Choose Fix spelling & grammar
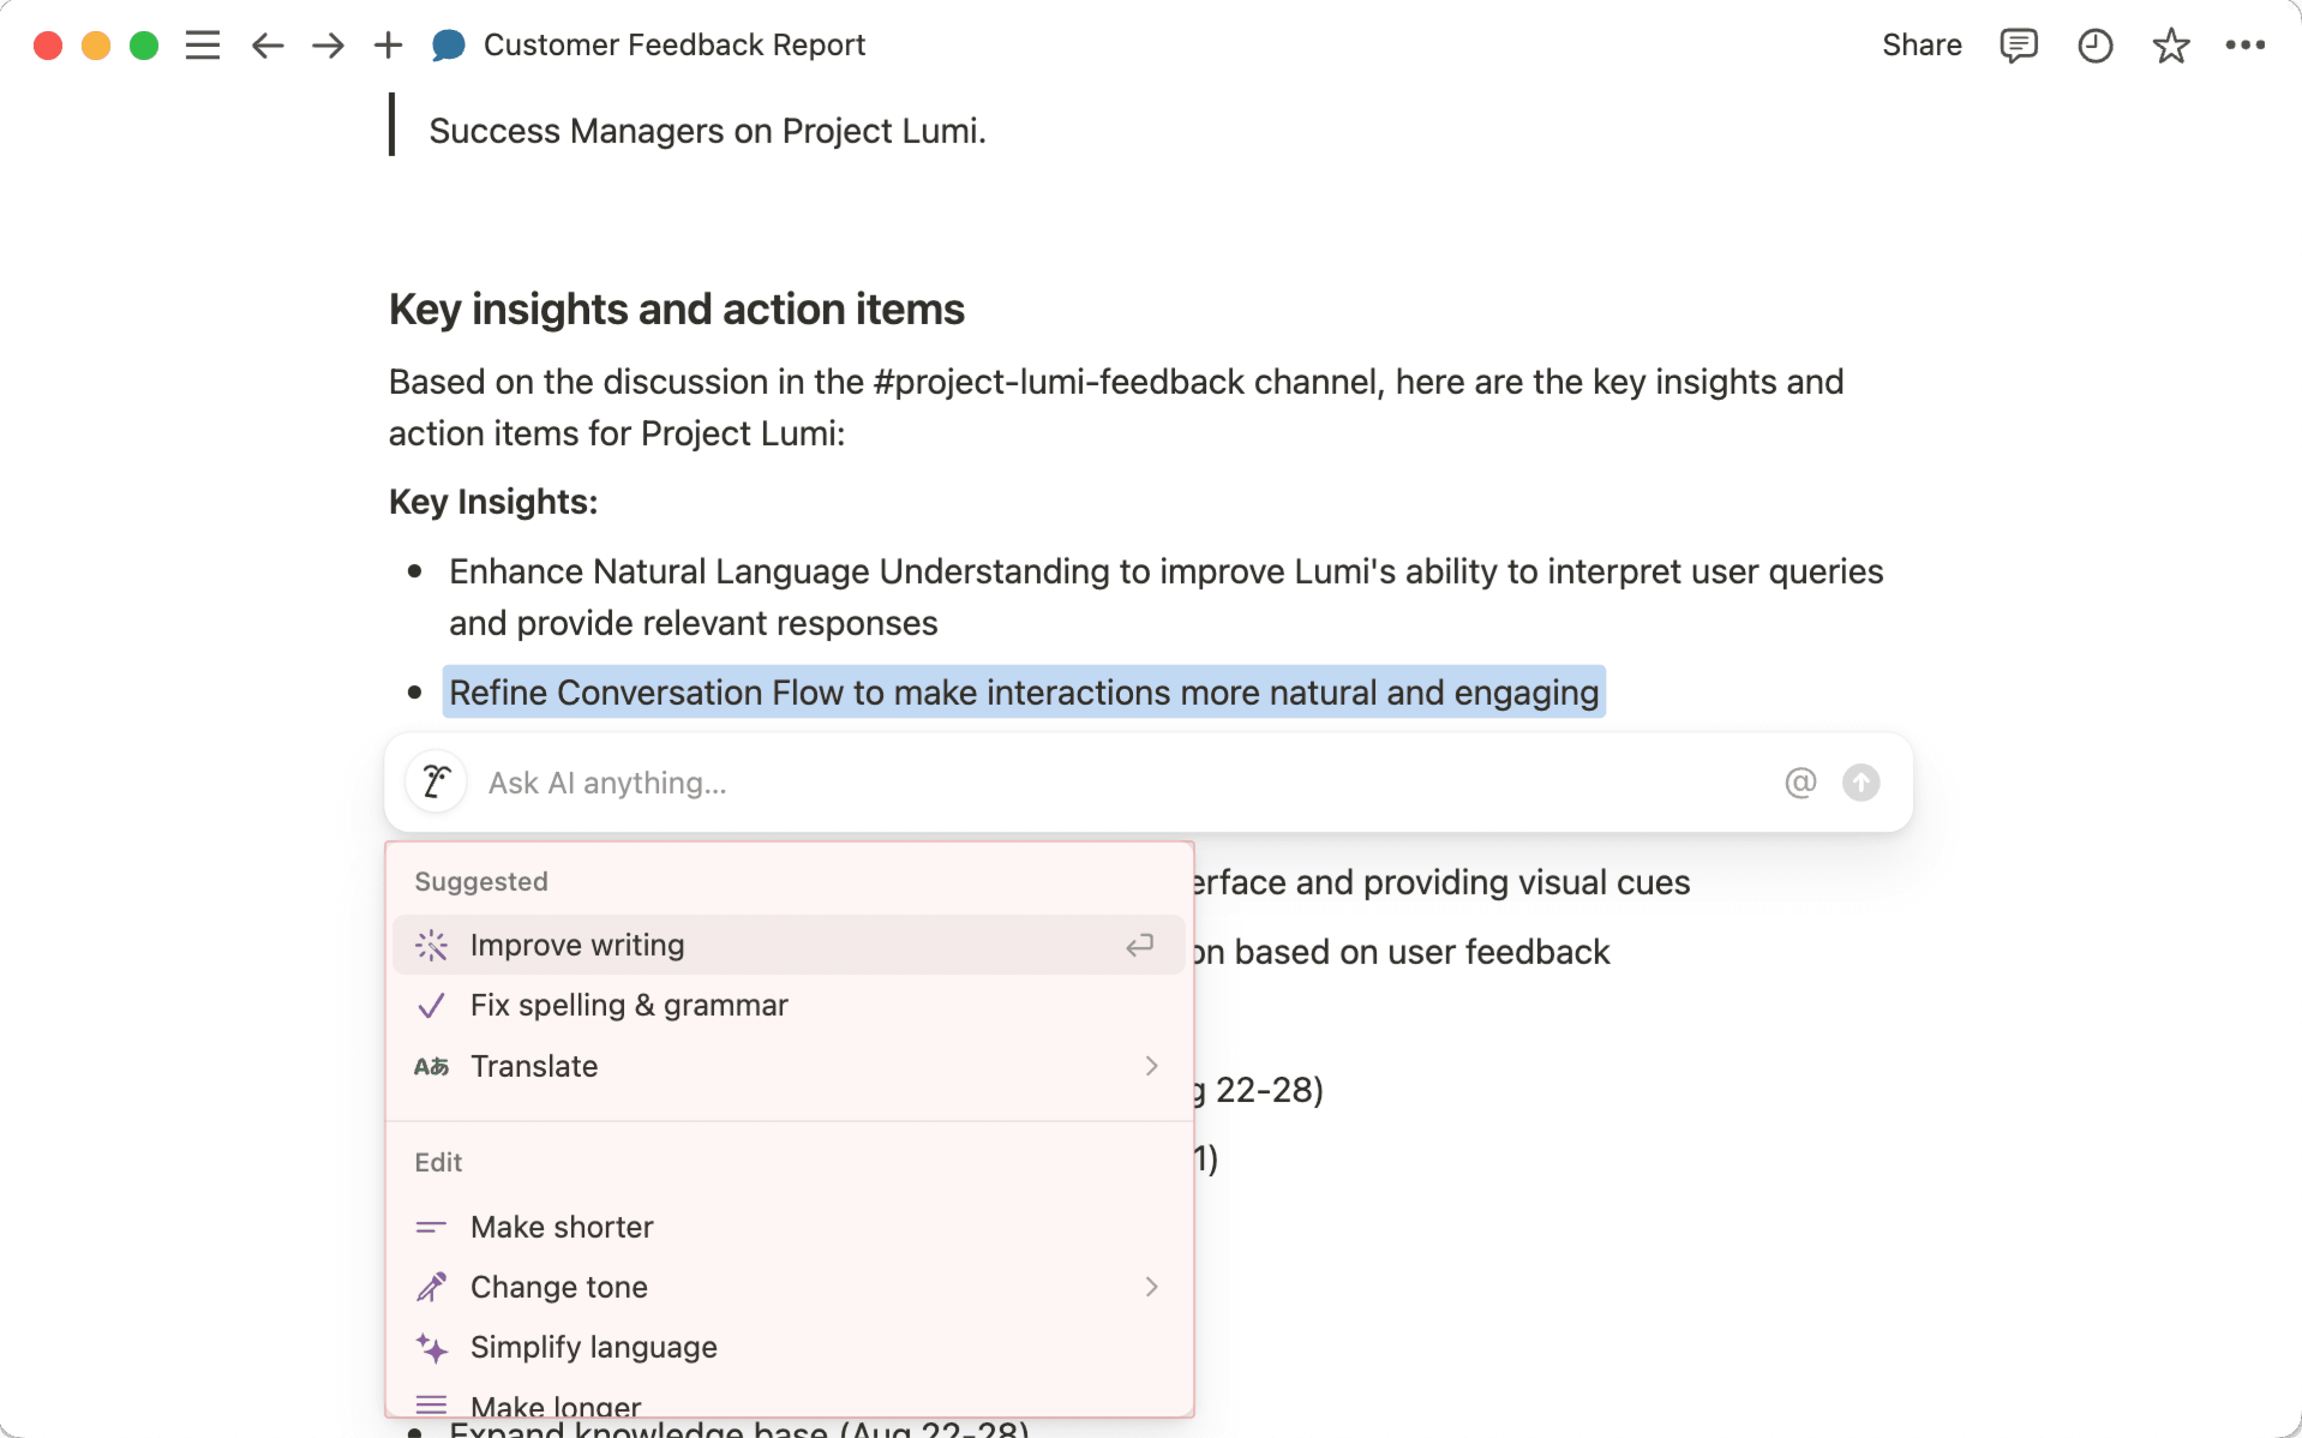The image size is (2302, 1438). [629, 1005]
